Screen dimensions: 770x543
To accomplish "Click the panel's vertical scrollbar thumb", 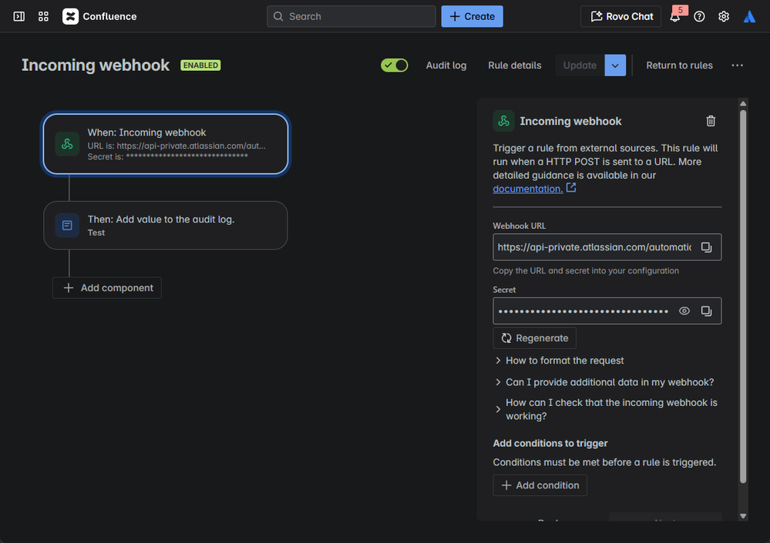I will tap(743, 297).
